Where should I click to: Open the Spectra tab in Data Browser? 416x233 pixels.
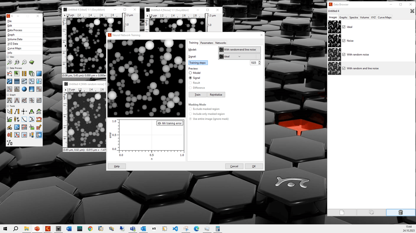[354, 17]
